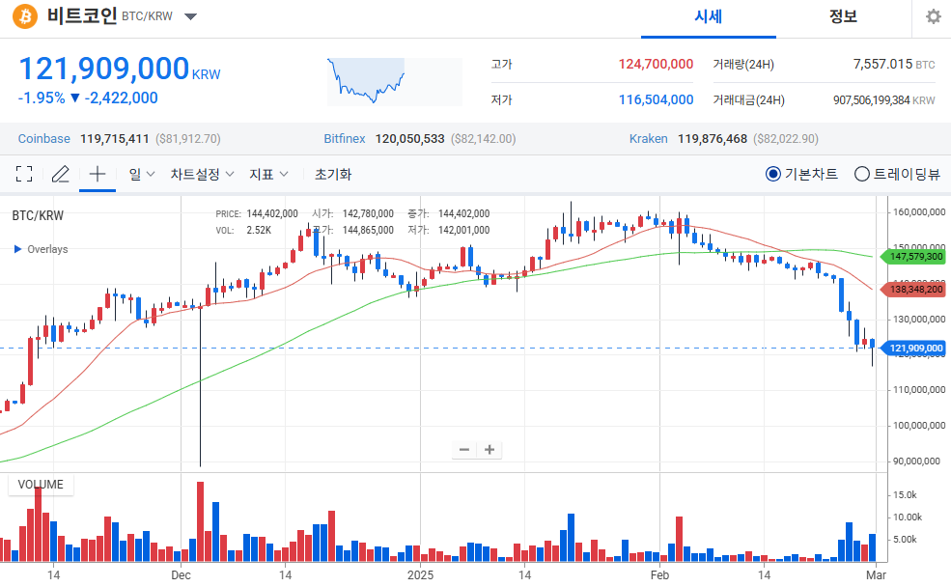Open the 지표 indicators dropdown
The height and width of the screenshot is (587, 951).
tap(267, 174)
